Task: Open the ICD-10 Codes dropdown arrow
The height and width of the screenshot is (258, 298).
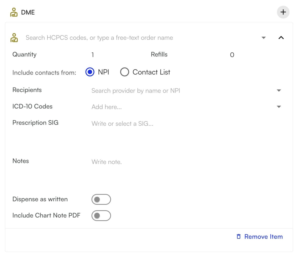Action: click(x=279, y=106)
